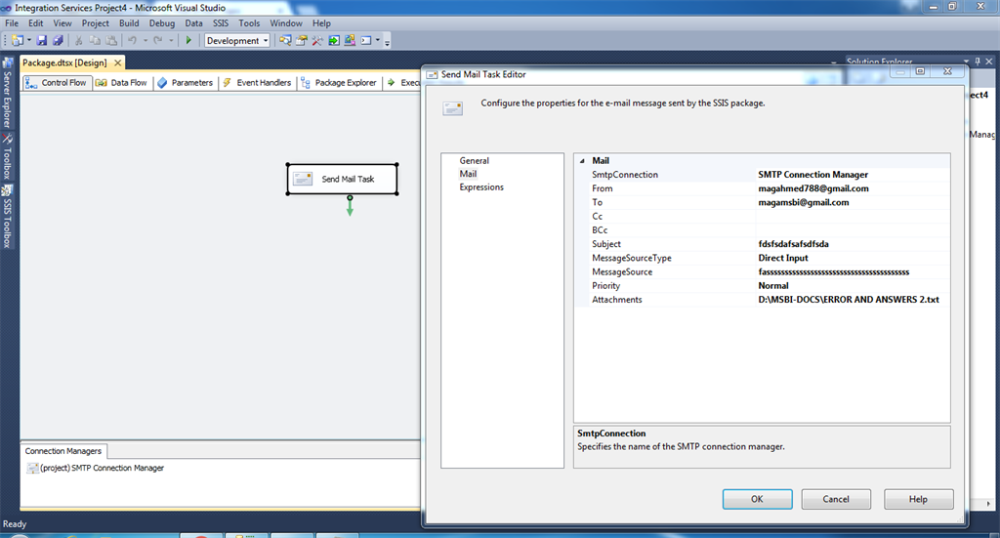Click the green Start Debugging play icon
This screenshot has height=538, width=1000.
(x=188, y=40)
